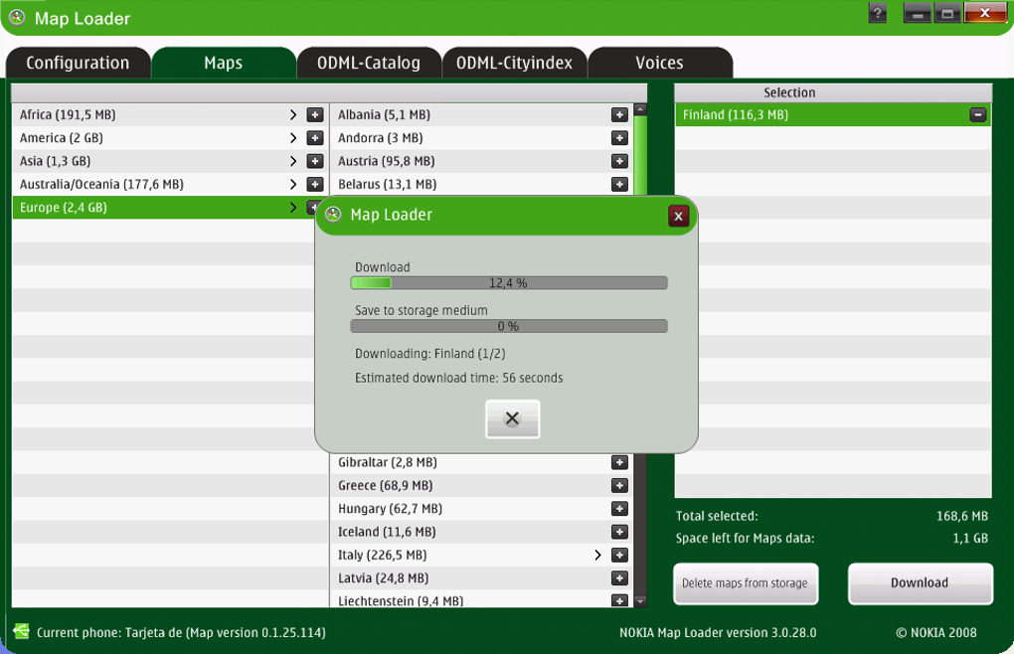Expand Europe region chevron
Image resolution: width=1014 pixels, height=654 pixels.
point(293,208)
